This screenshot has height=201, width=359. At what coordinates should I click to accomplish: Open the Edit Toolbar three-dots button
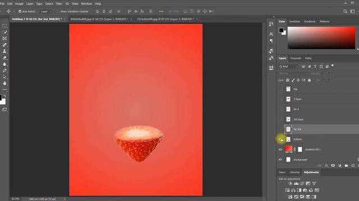(4, 89)
